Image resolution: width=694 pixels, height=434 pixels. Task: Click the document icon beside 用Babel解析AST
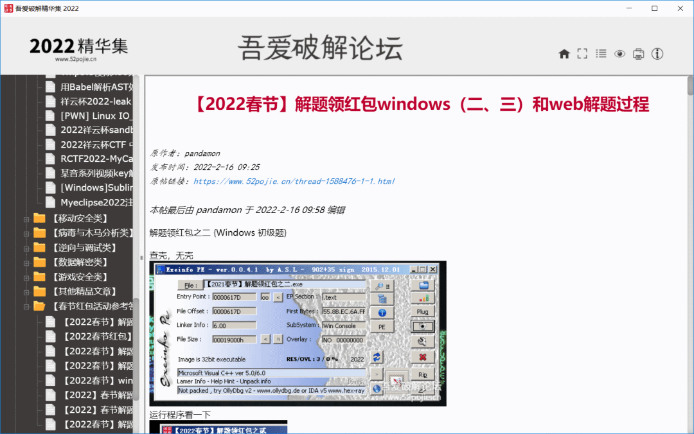[51, 87]
